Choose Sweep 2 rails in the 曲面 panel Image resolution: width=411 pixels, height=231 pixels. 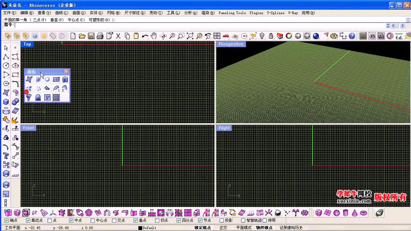click(x=65, y=89)
